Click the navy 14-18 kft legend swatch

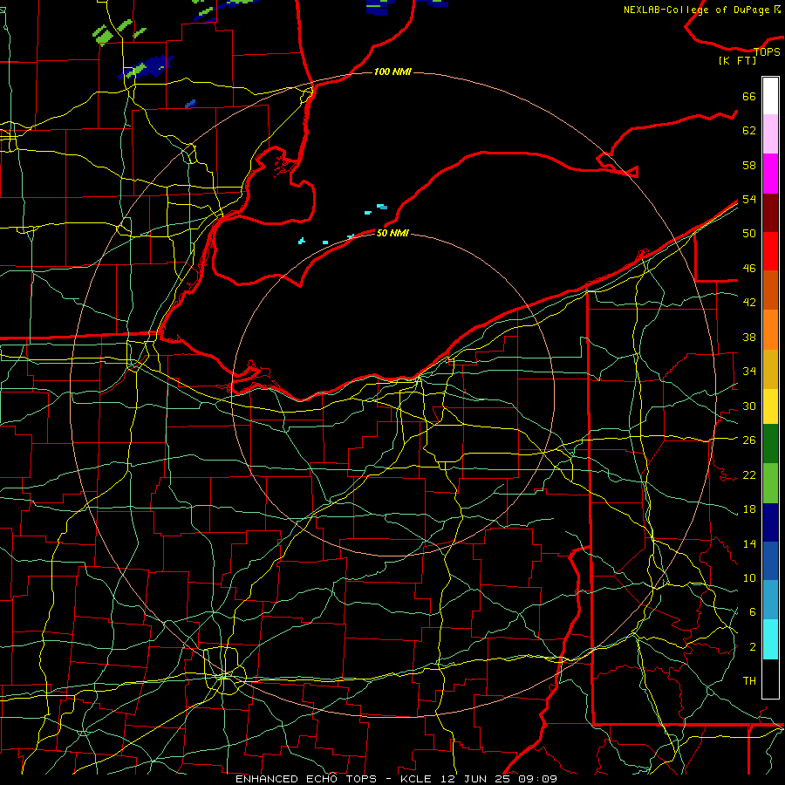click(770, 522)
